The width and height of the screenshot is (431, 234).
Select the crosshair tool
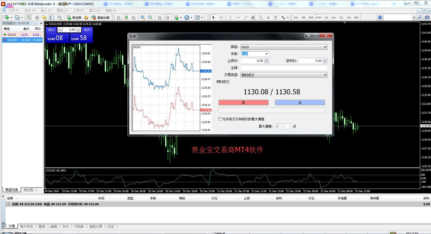pyautogui.click(x=221, y=17)
